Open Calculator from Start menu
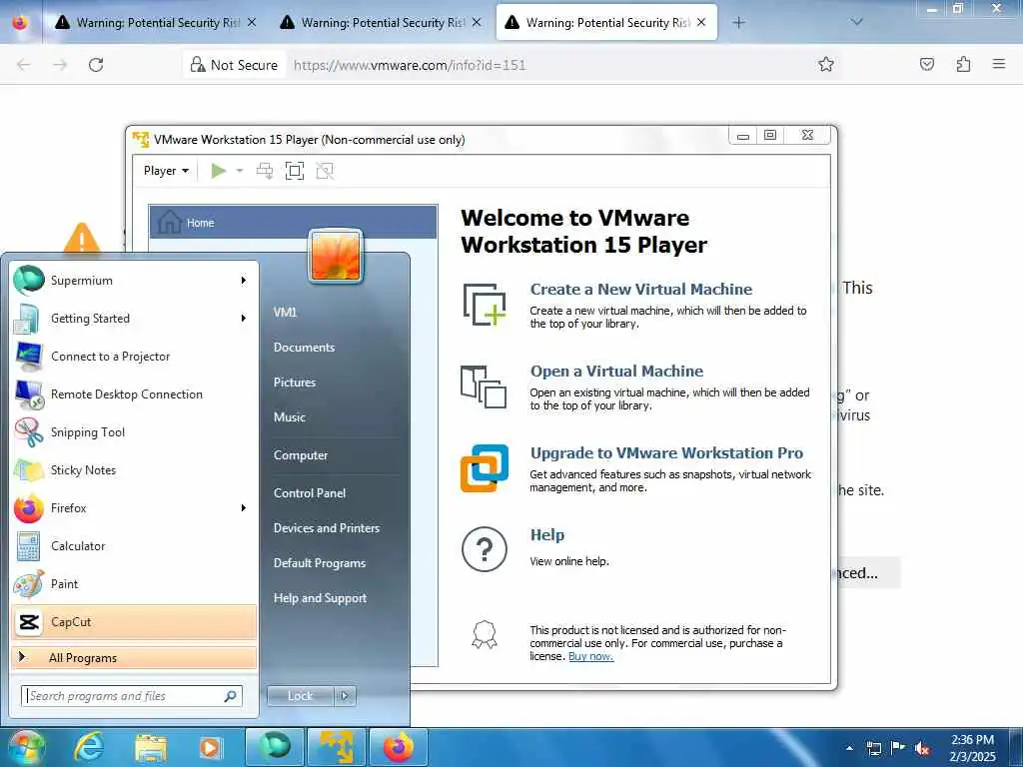 (x=134, y=546)
